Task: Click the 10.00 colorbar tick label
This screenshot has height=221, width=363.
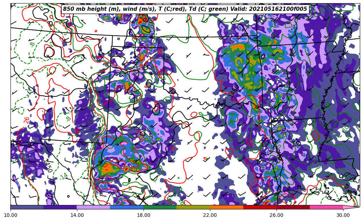Action: (11, 215)
